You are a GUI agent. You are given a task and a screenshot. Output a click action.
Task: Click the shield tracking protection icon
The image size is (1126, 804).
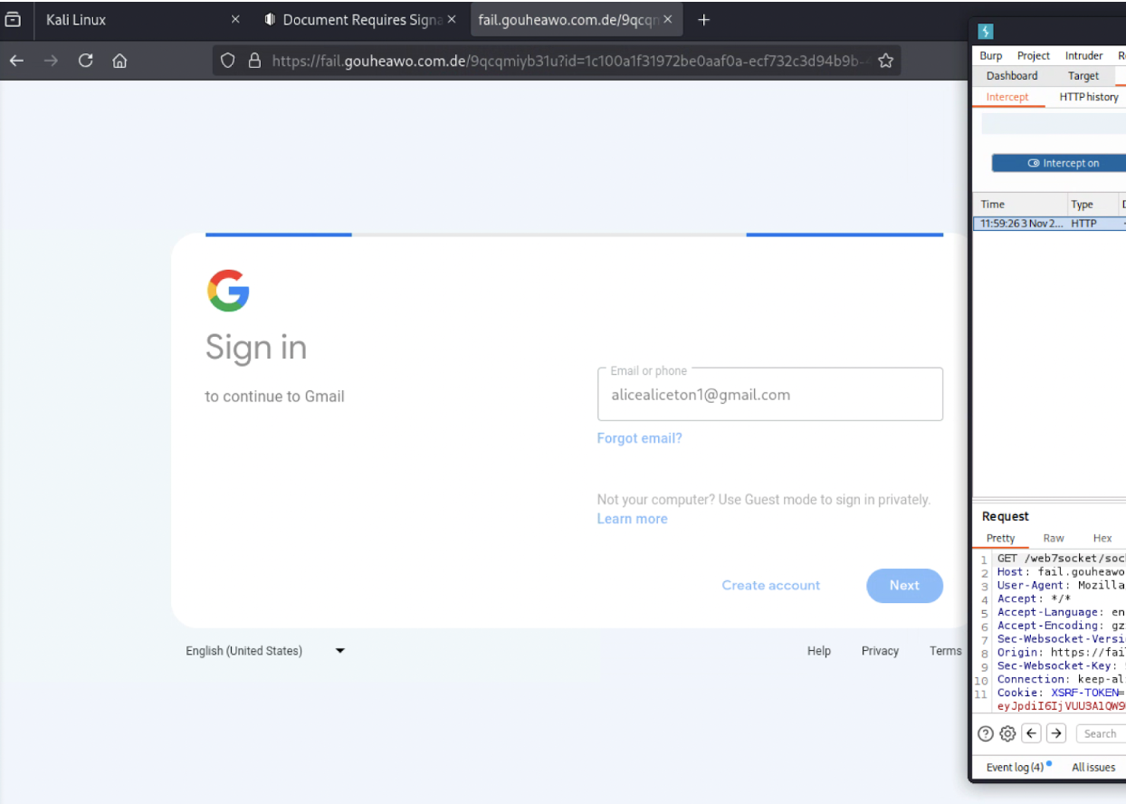point(228,61)
